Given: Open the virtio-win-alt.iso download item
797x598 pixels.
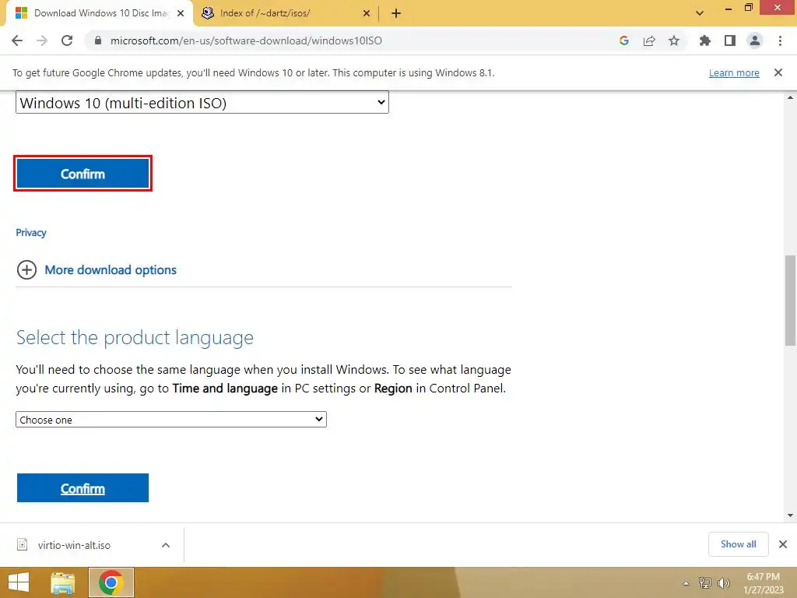Looking at the screenshot, I should click(x=74, y=545).
